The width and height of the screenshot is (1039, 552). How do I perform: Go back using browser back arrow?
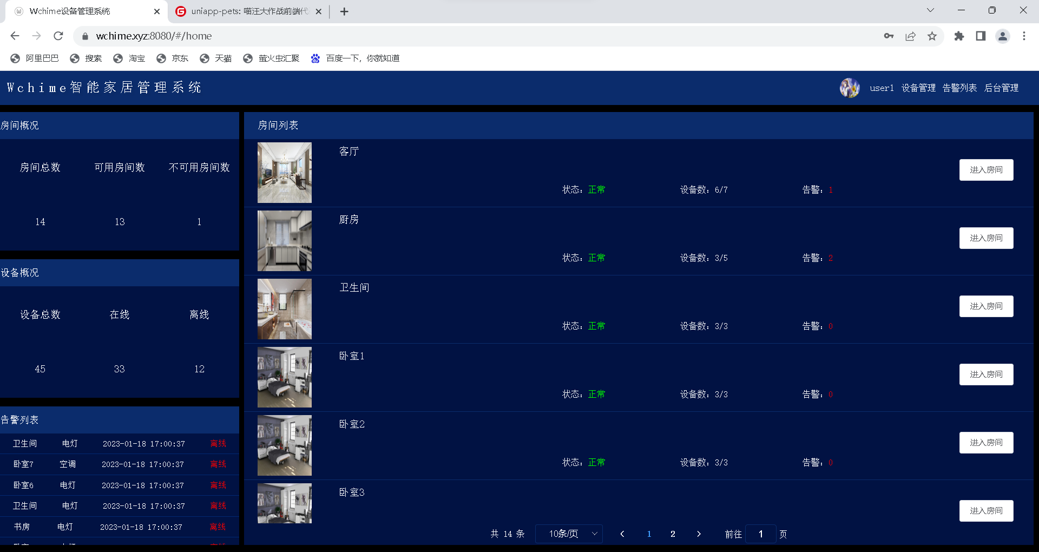15,36
